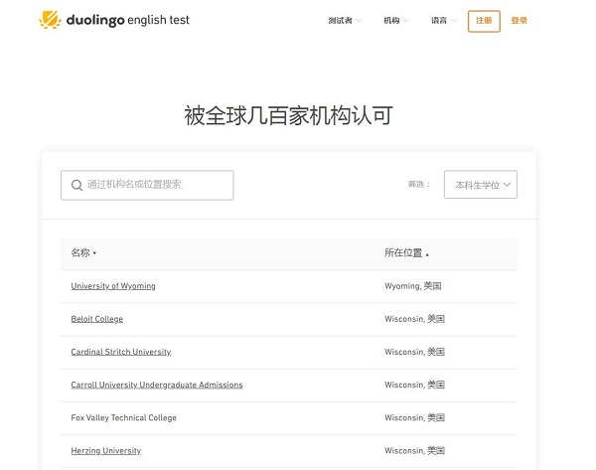Image resolution: width=596 pixels, height=470 pixels.
Task: Click Cardinal Stritch University's Wisconsin location cell
Action: tap(414, 352)
